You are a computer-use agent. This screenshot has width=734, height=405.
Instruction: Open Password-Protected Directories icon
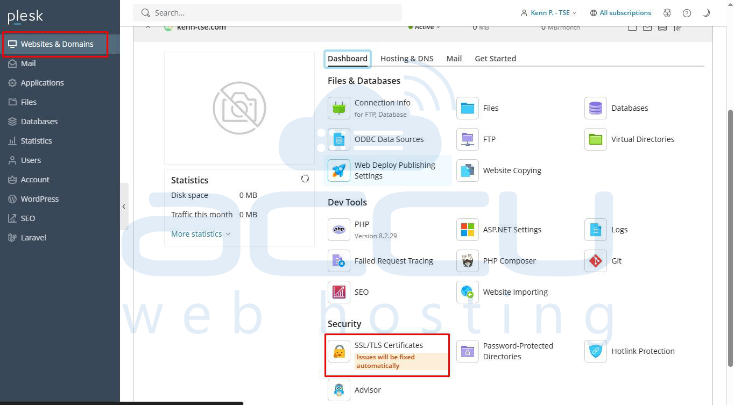click(468, 351)
